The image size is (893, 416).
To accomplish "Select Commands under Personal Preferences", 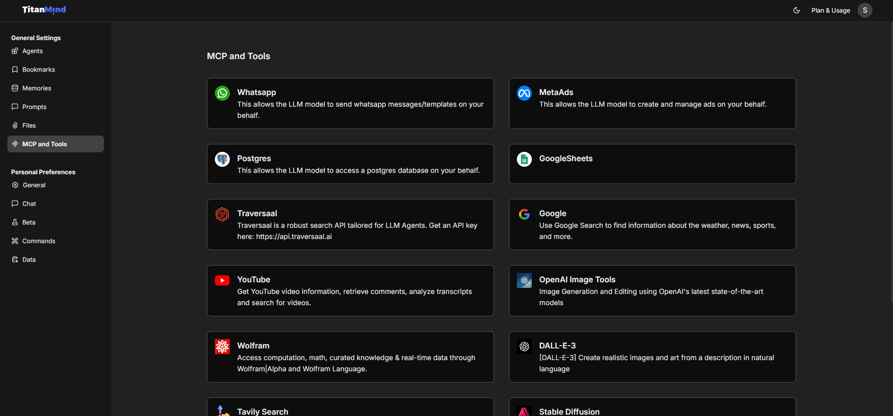I will pyautogui.click(x=39, y=241).
